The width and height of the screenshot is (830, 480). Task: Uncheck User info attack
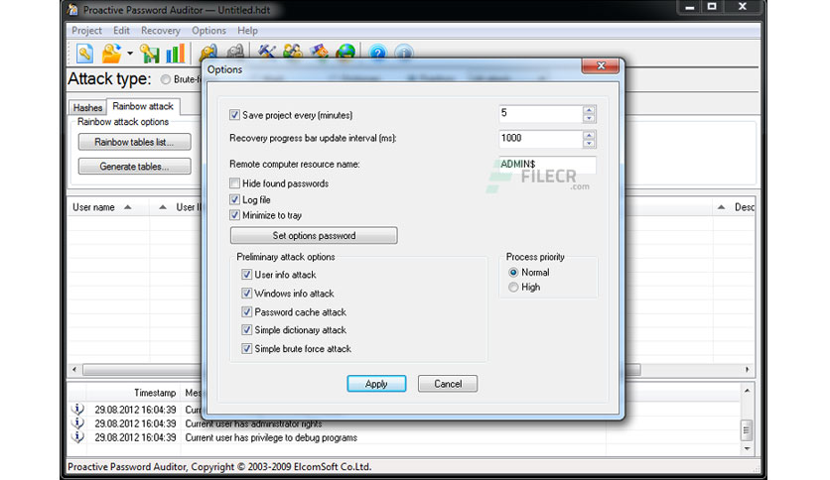pyautogui.click(x=246, y=275)
